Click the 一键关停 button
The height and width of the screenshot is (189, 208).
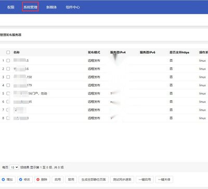[164, 180]
